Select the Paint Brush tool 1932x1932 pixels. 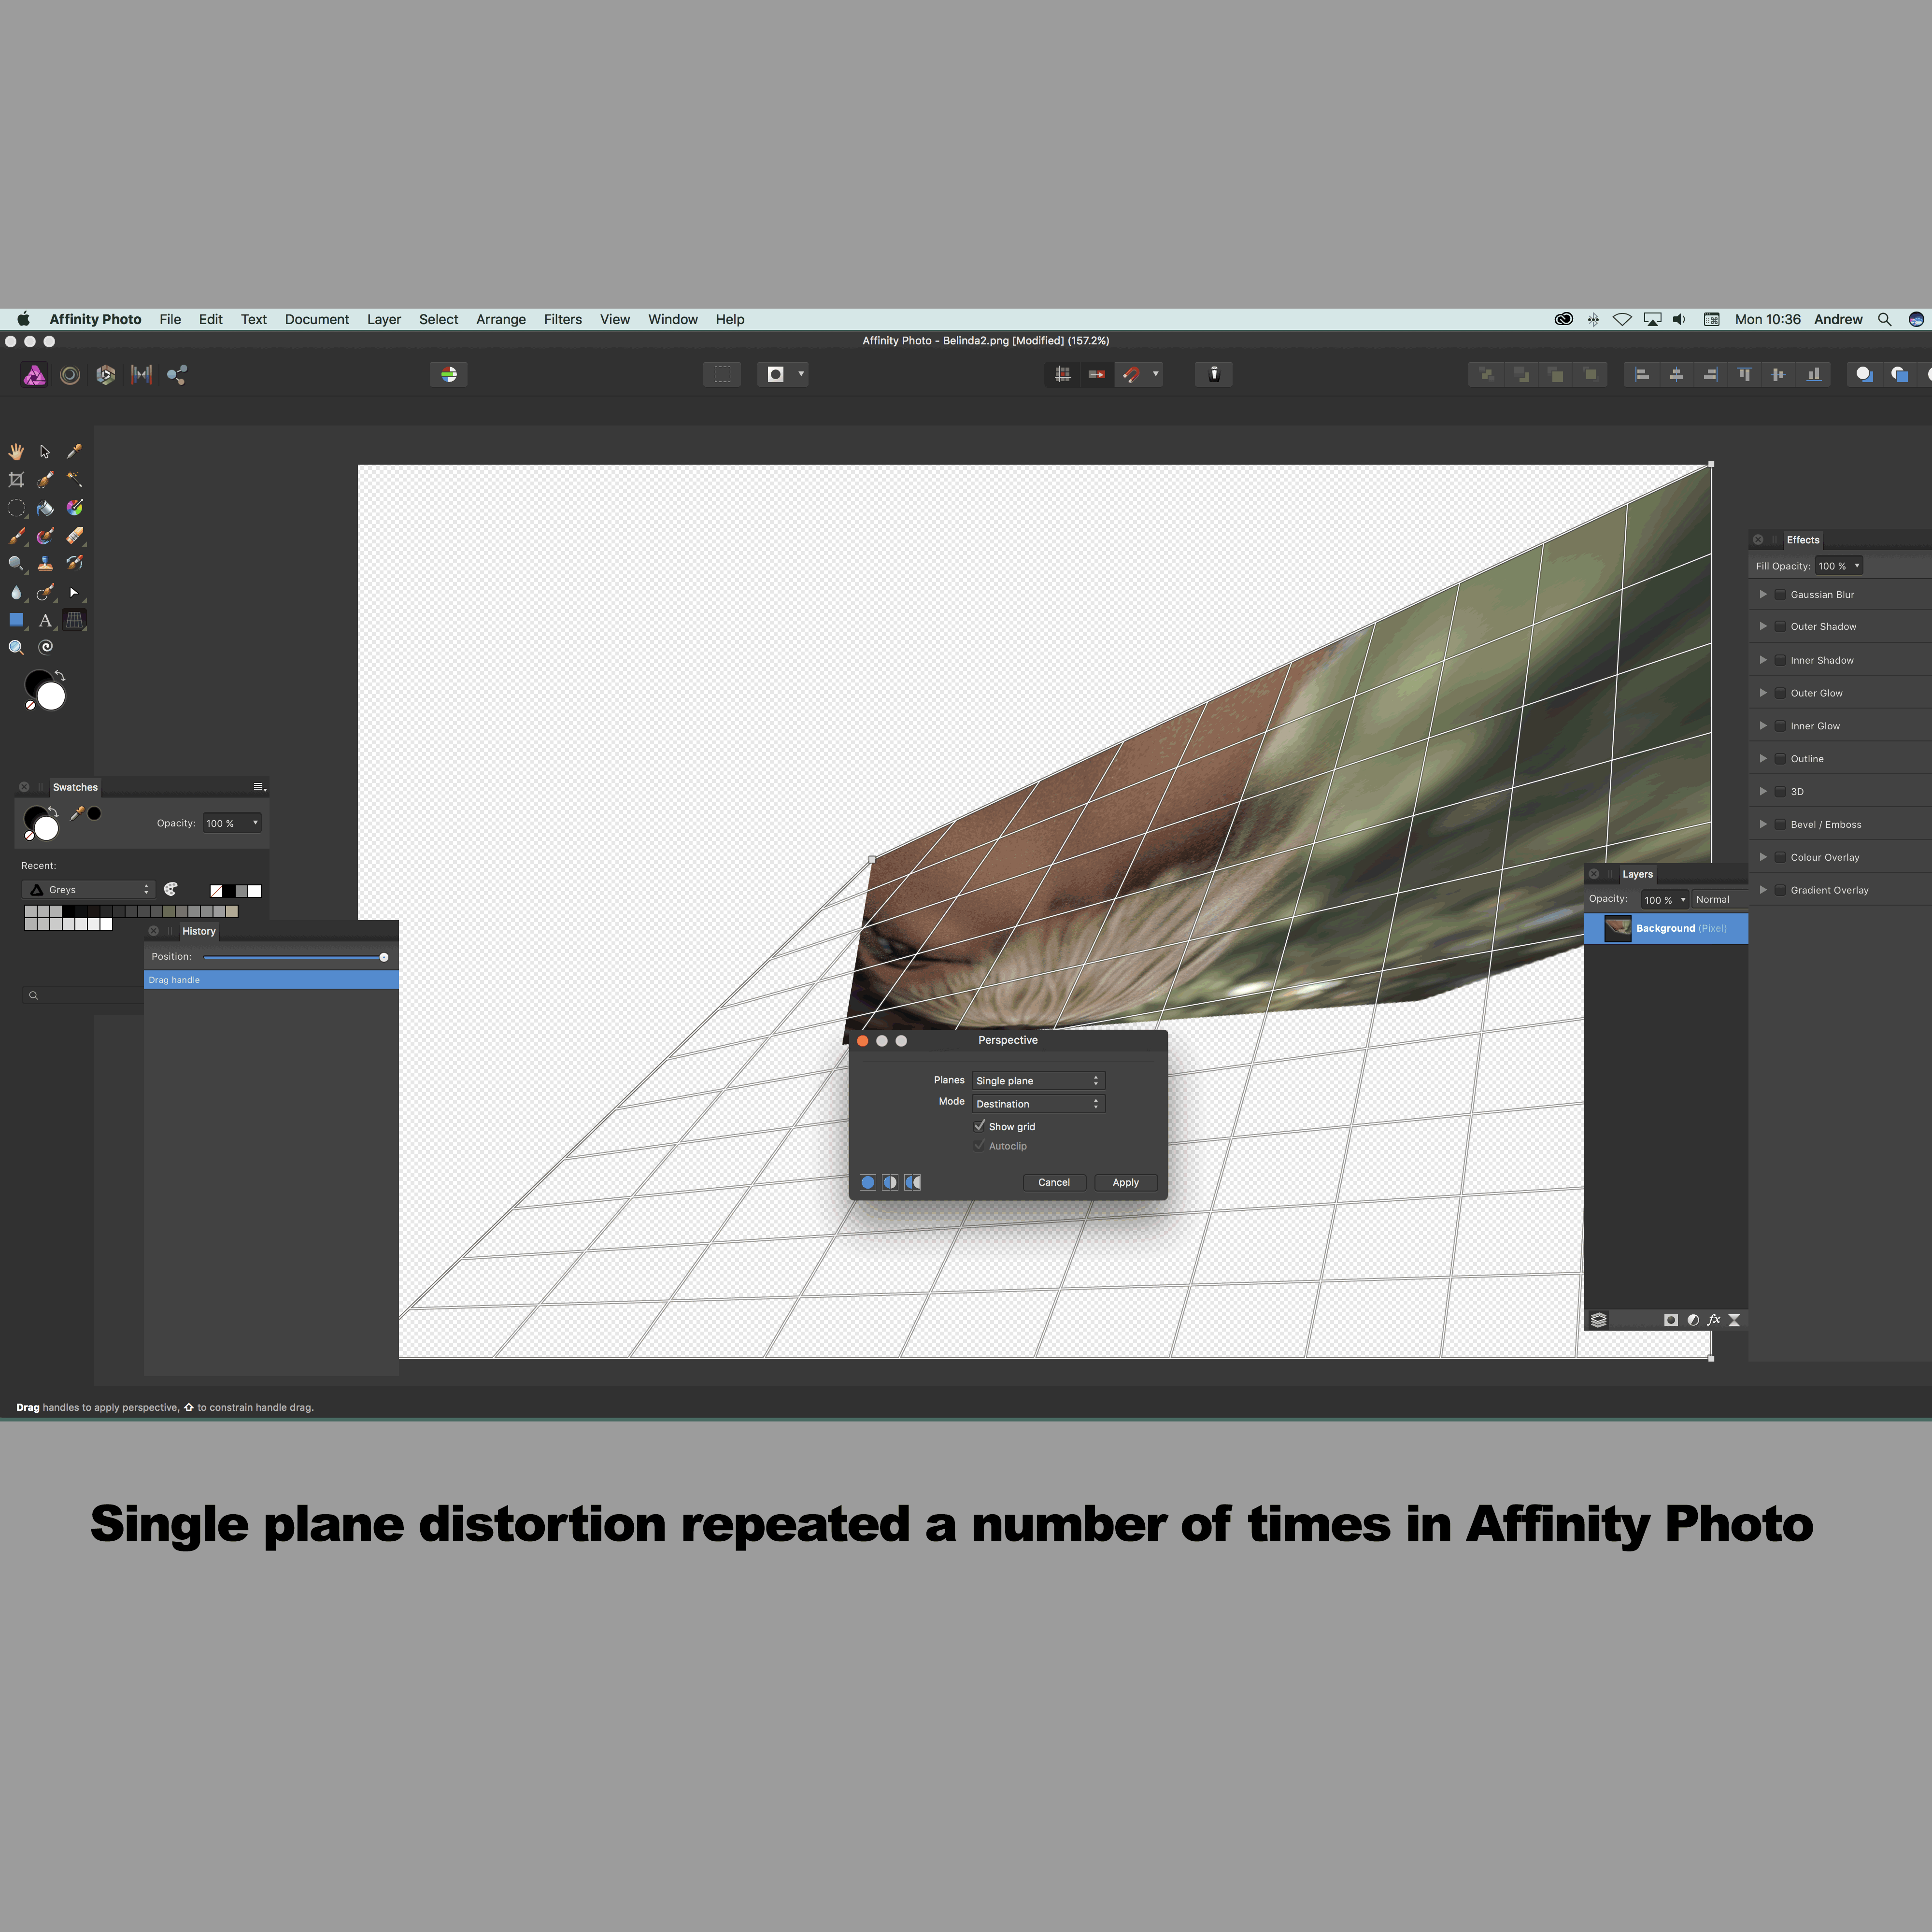point(17,536)
